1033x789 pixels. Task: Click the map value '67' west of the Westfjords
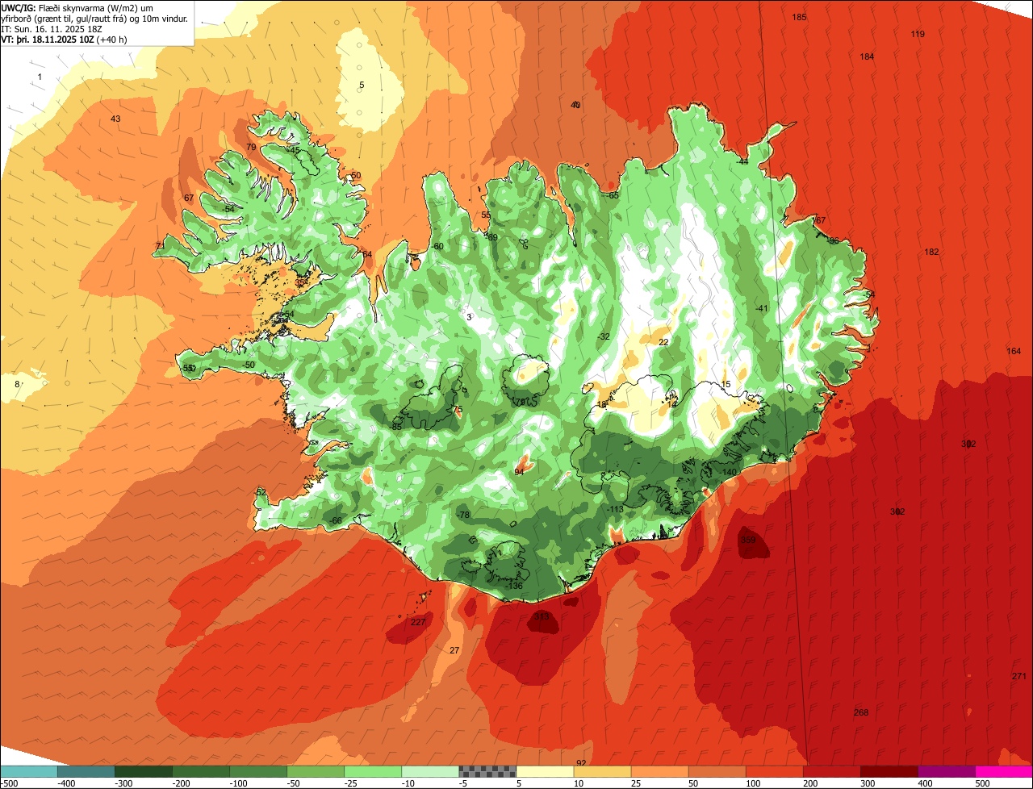coord(189,198)
